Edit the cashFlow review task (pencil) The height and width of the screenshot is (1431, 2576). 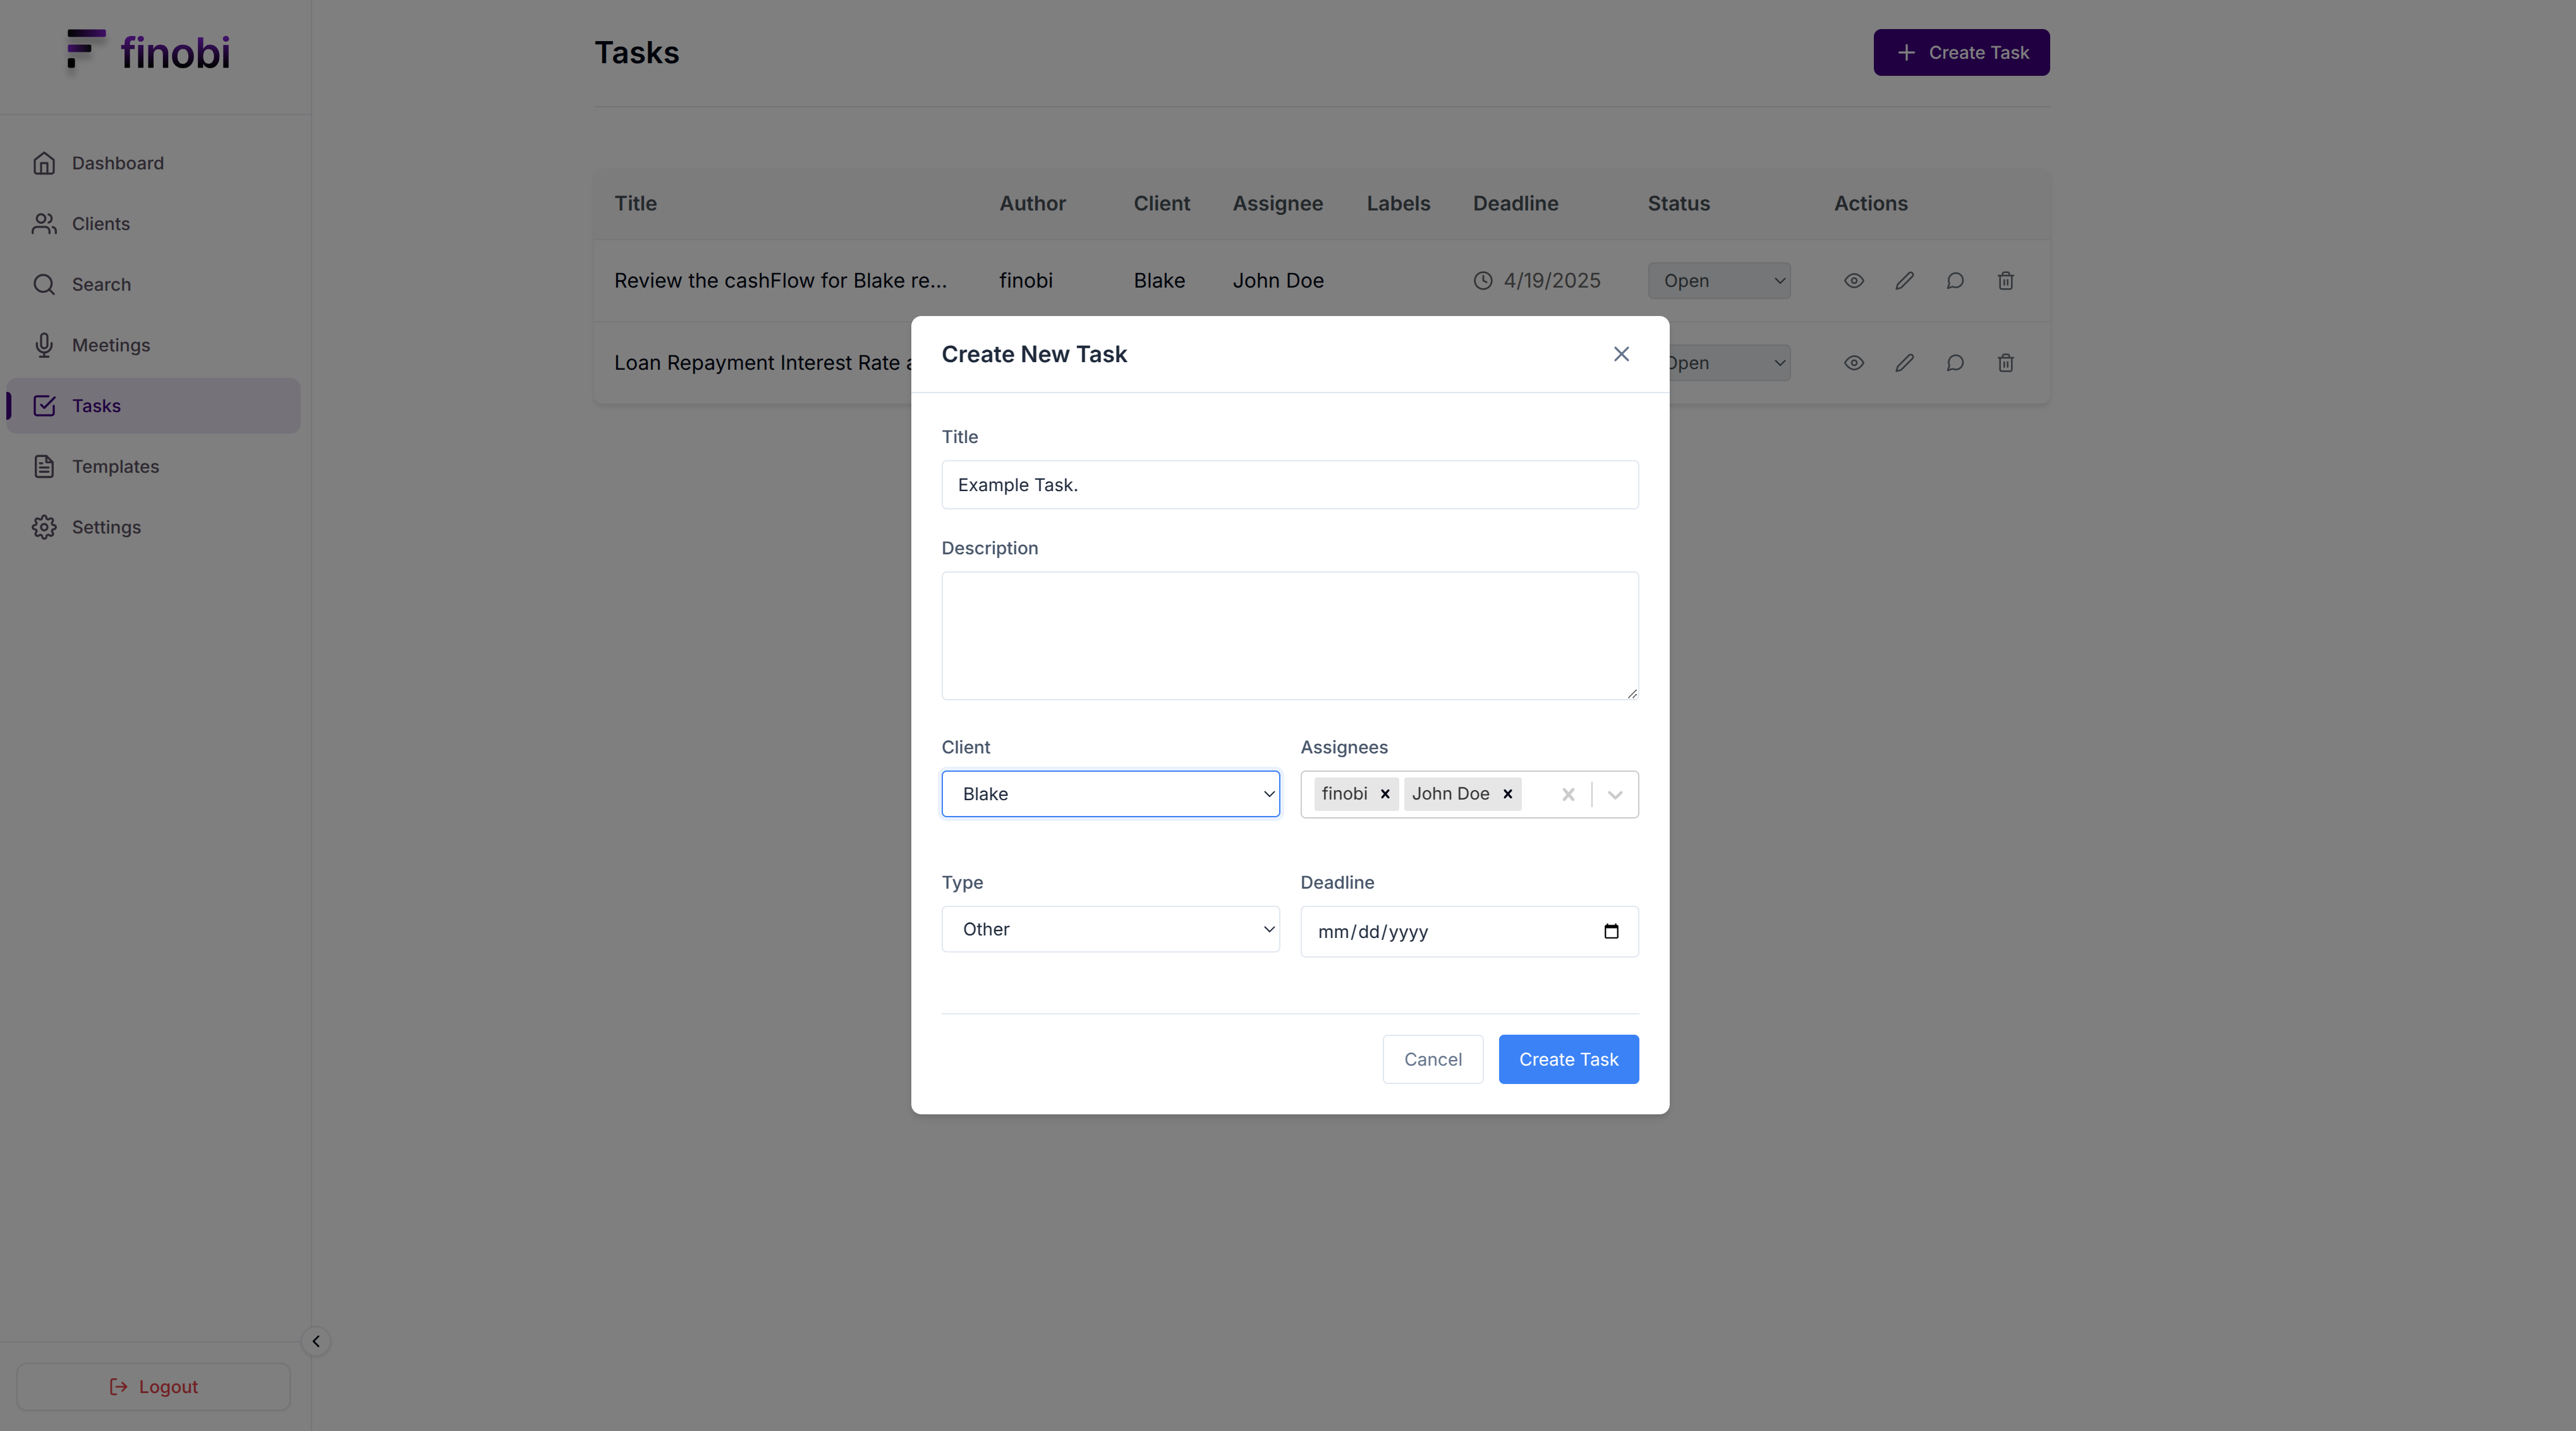click(1904, 281)
